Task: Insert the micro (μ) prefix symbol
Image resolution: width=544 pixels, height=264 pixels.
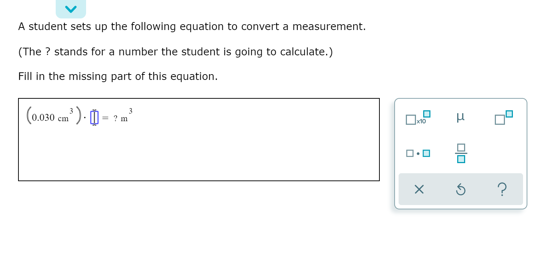Action: (x=460, y=118)
